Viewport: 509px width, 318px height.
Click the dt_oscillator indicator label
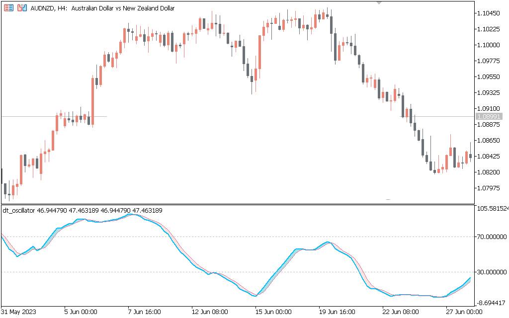pyautogui.click(x=83, y=211)
